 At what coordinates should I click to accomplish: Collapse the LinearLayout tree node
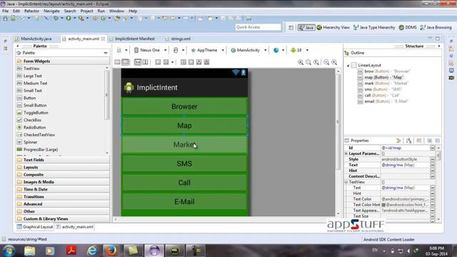[x=348, y=66]
